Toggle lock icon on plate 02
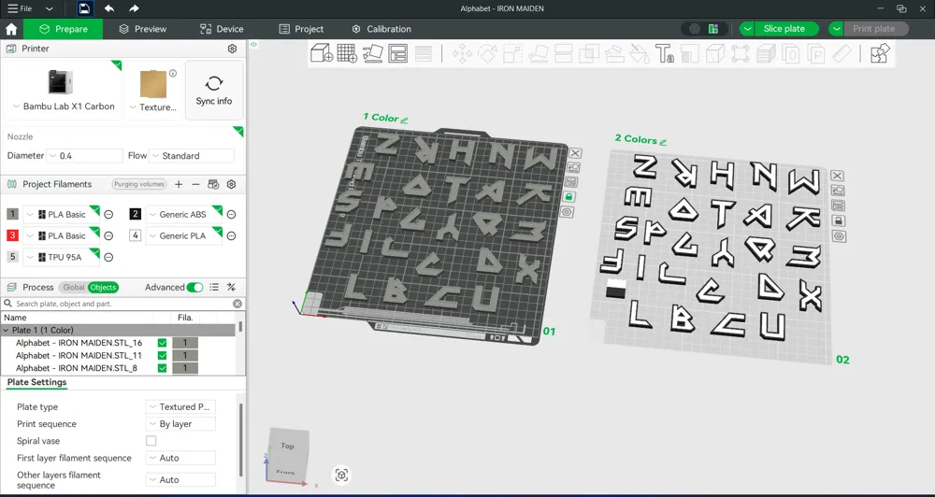Screen dimensions: 935x497 pyautogui.click(x=839, y=221)
